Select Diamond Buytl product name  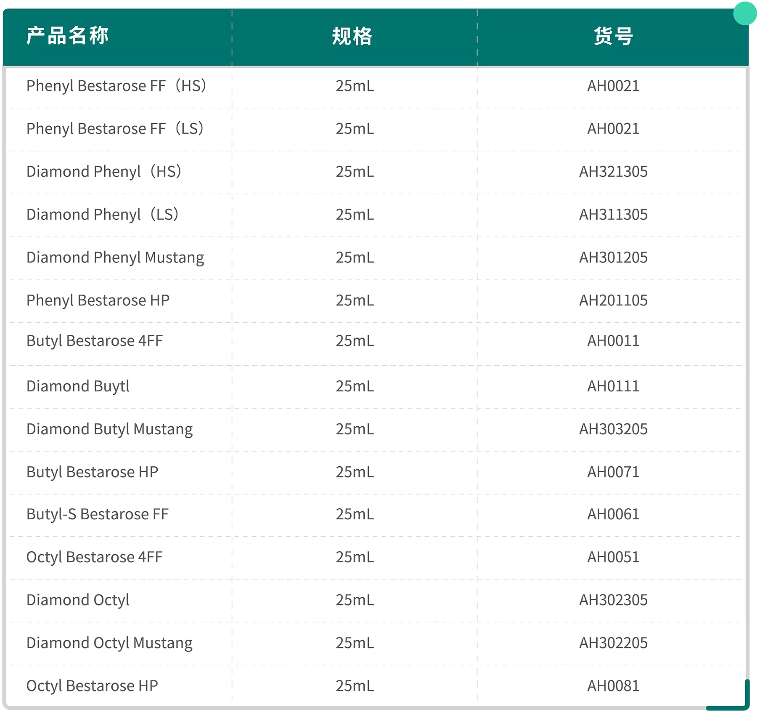(x=78, y=386)
